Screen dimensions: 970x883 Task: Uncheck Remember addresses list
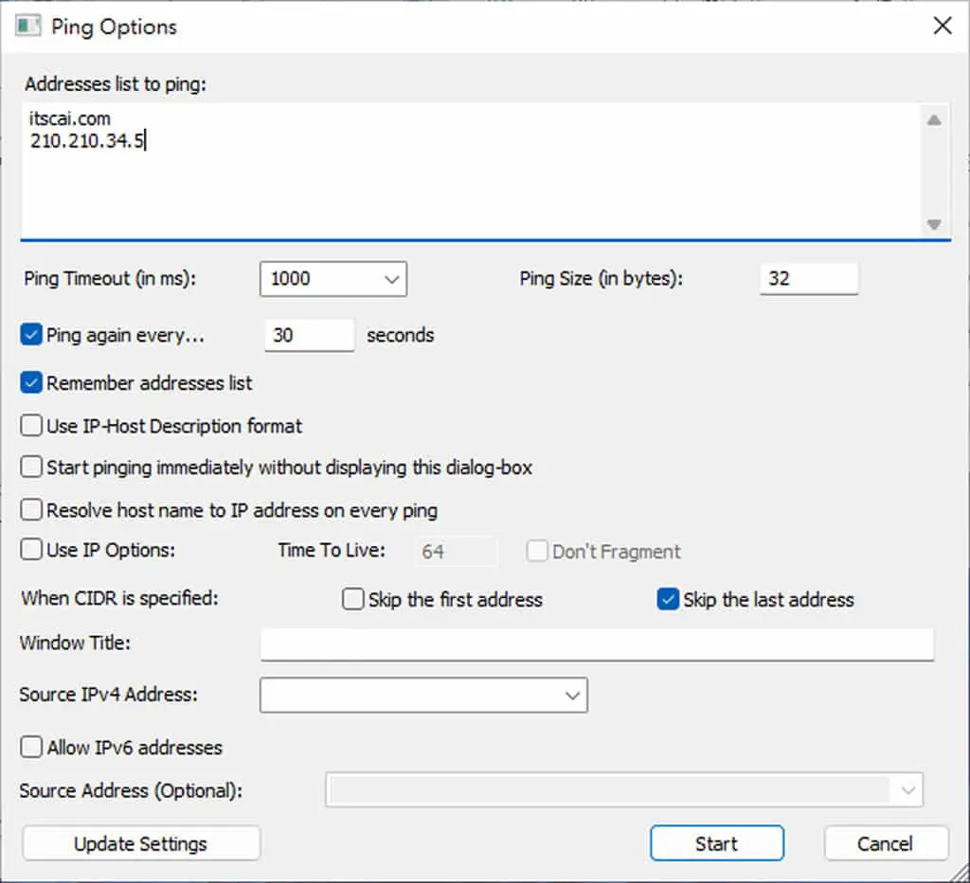[31, 383]
